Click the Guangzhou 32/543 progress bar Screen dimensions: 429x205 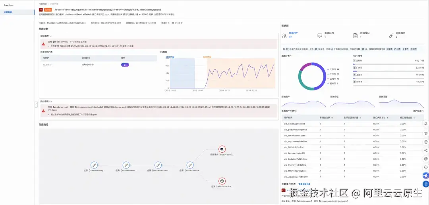[x=388, y=71]
